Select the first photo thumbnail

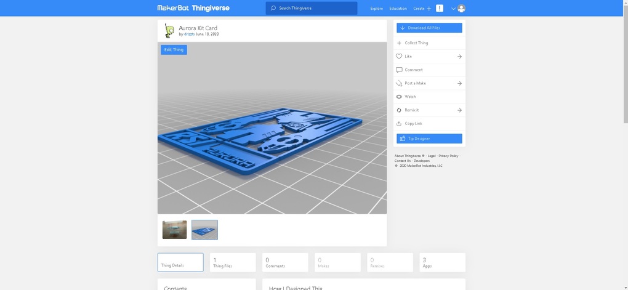(174, 230)
